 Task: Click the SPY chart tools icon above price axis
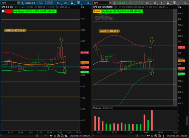[180, 7]
